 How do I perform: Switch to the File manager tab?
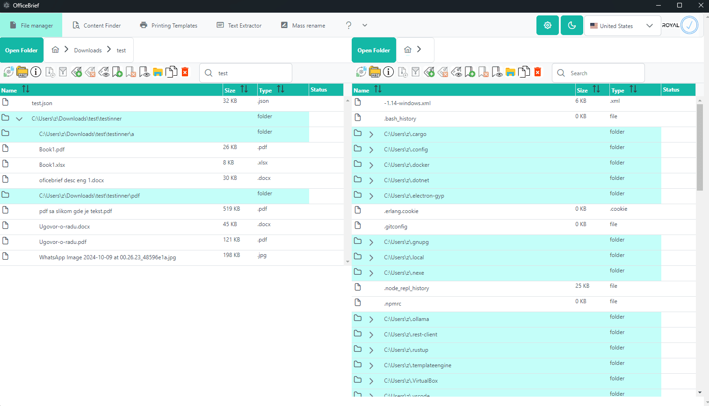[31, 25]
